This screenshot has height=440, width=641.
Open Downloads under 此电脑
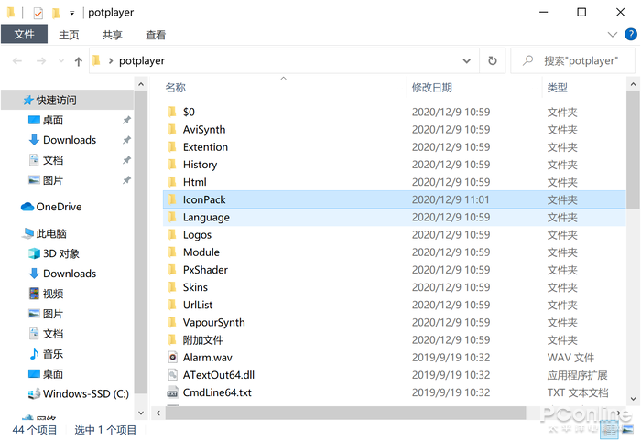(x=70, y=274)
